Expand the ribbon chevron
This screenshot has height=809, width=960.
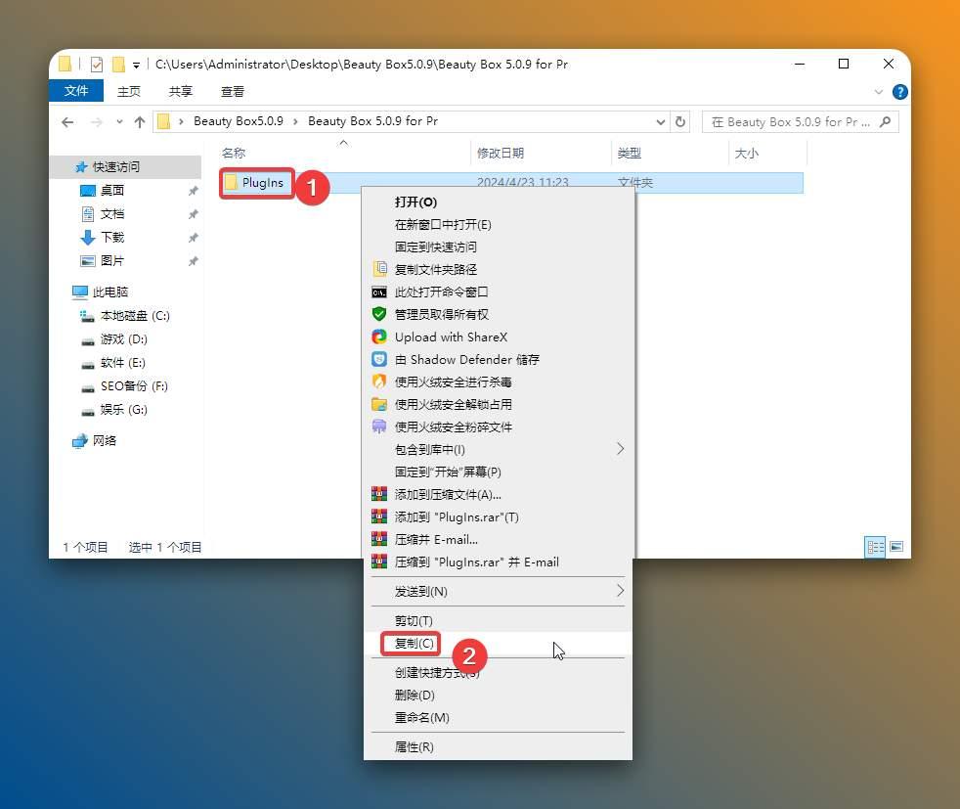879,92
